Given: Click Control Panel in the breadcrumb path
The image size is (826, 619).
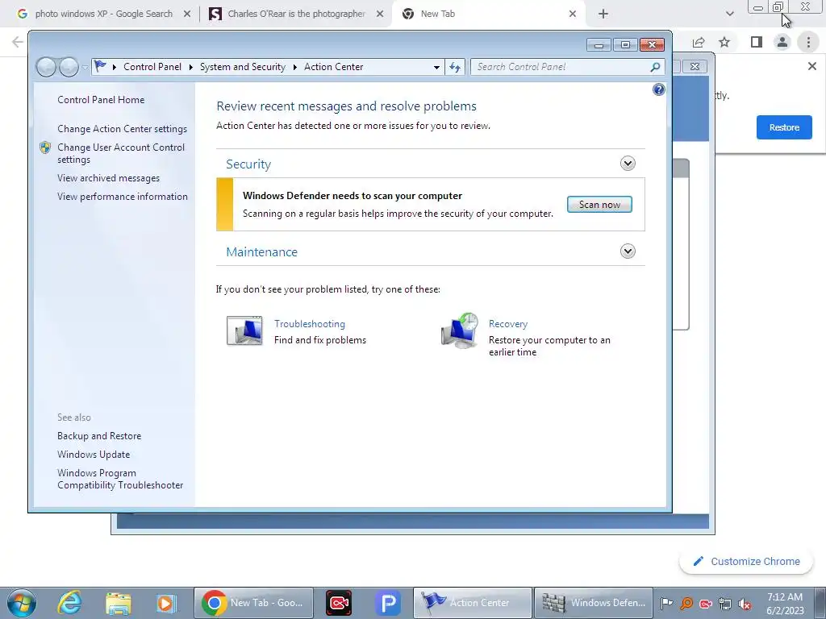Looking at the screenshot, I should pyautogui.click(x=152, y=67).
